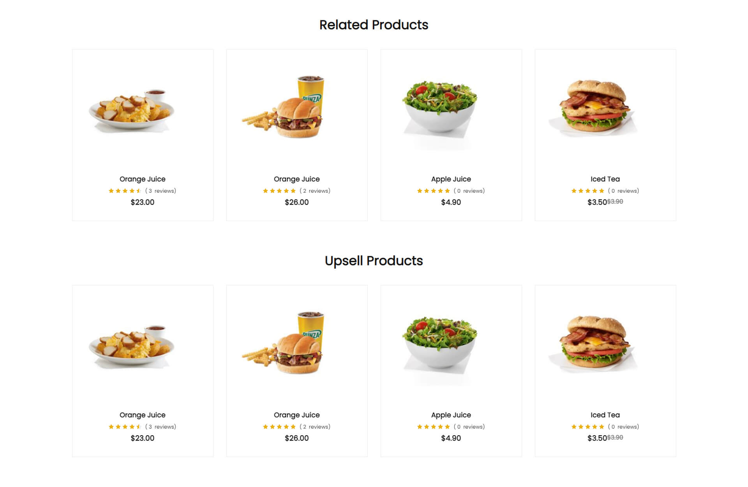Open the $26.00 Orange Juice title in Related Products
748x487 pixels.
pos(297,179)
